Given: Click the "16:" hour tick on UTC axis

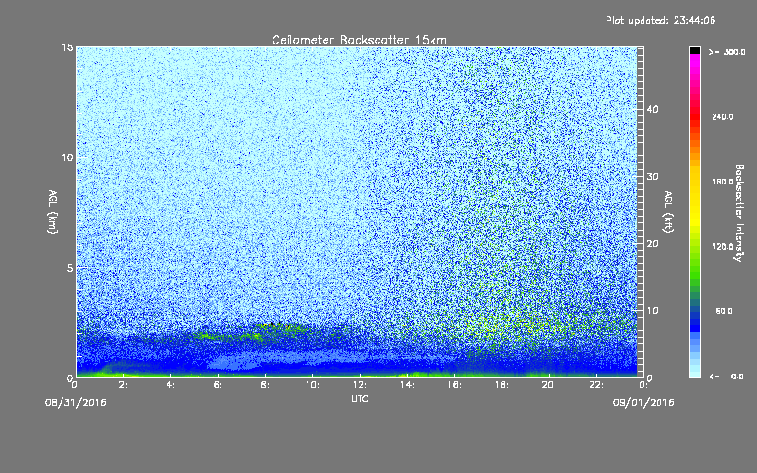Looking at the screenshot, I should [454, 385].
